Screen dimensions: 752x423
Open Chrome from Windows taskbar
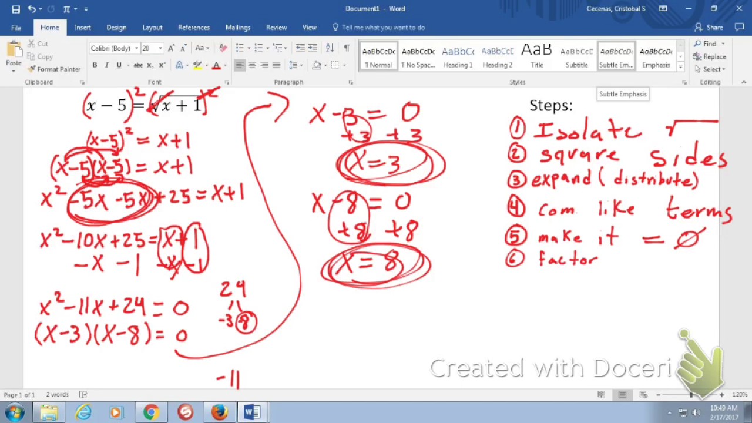[151, 412]
